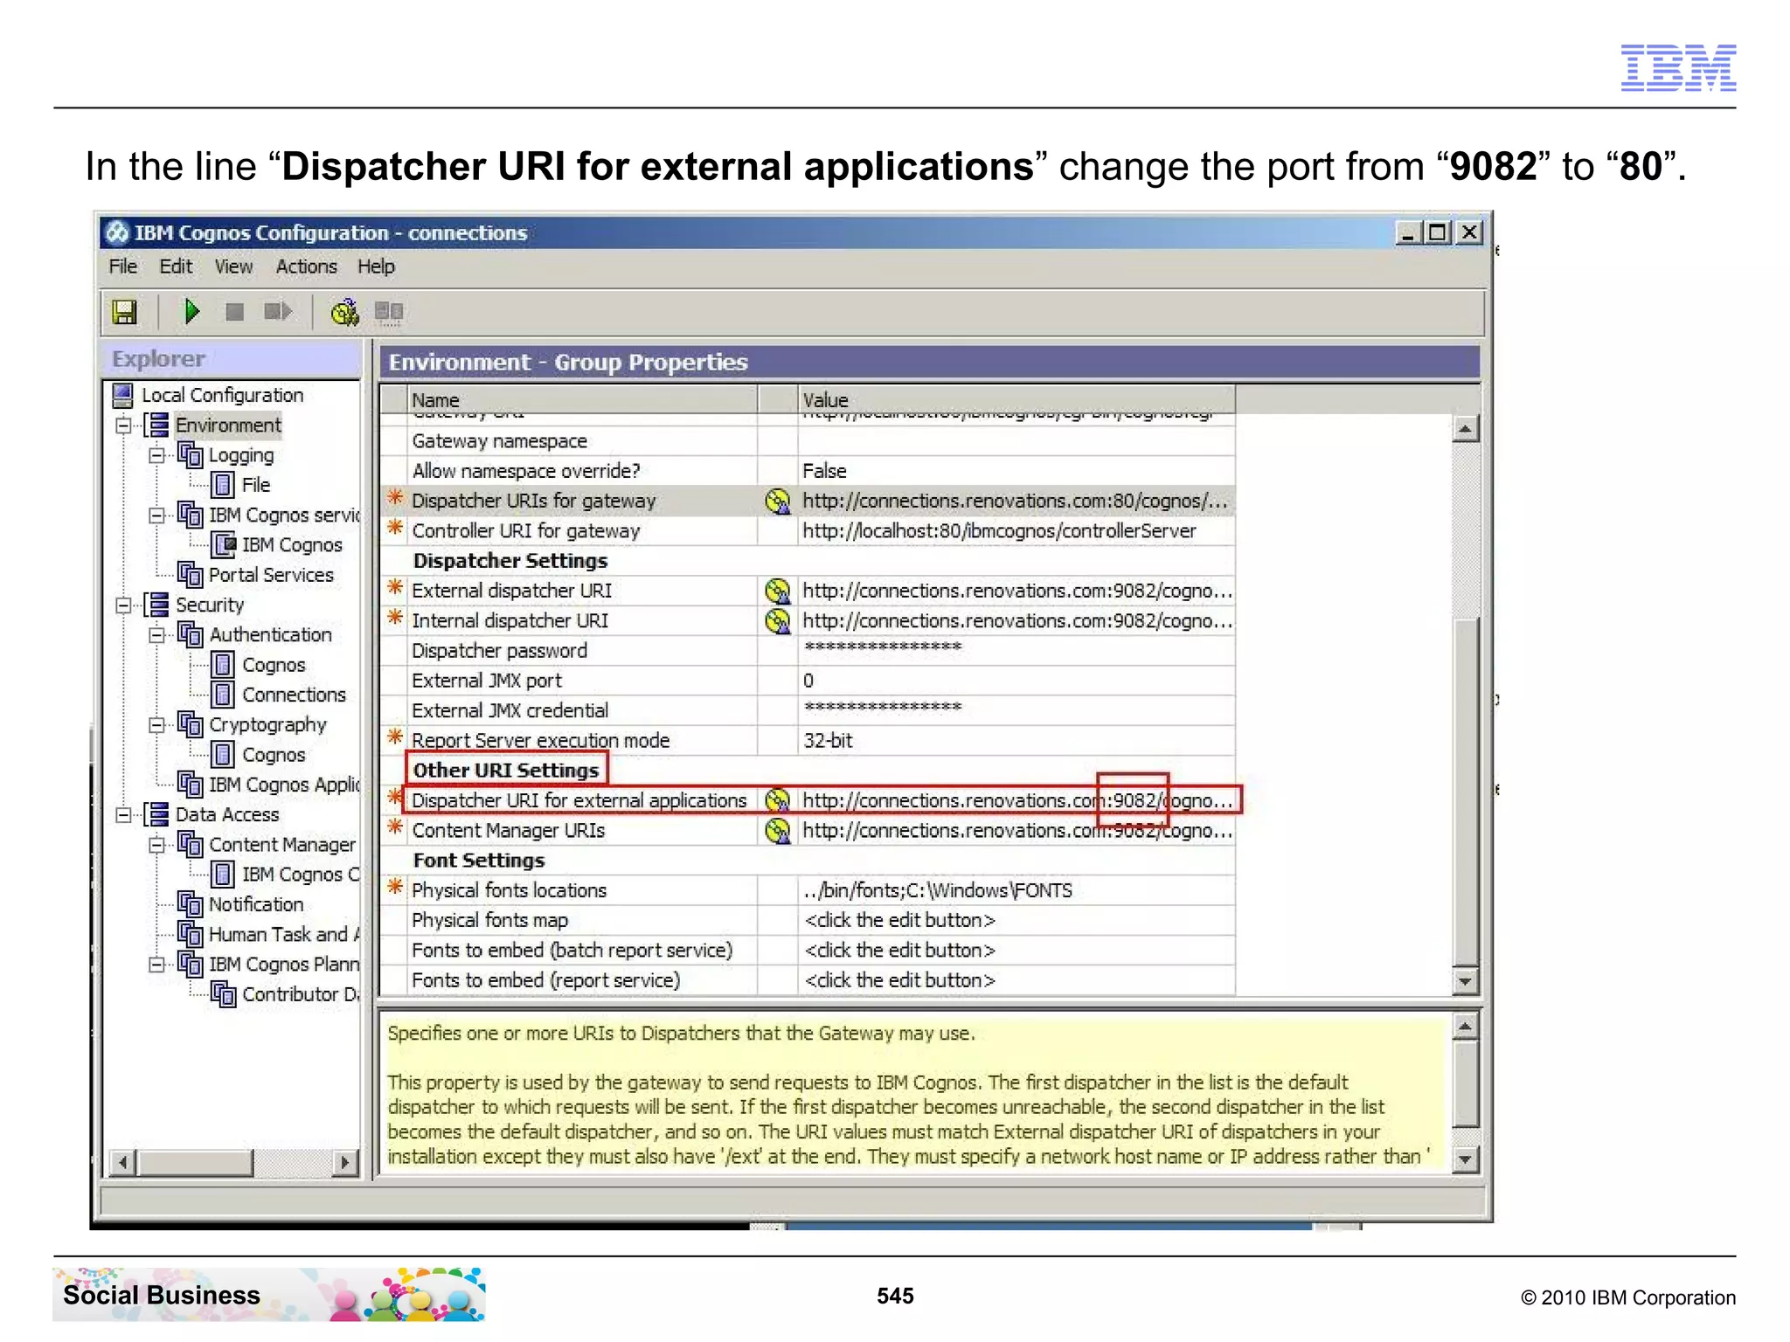
Task: Collapse the Data Access tree node
Action: [x=123, y=815]
